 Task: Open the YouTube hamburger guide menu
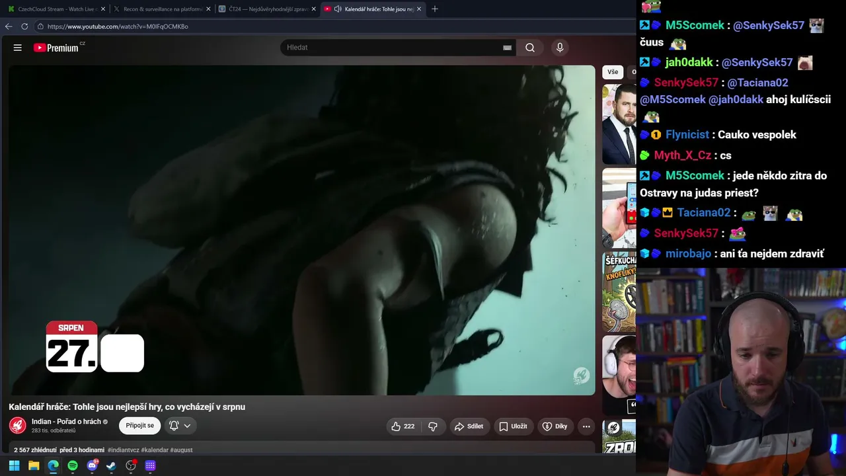click(18, 48)
